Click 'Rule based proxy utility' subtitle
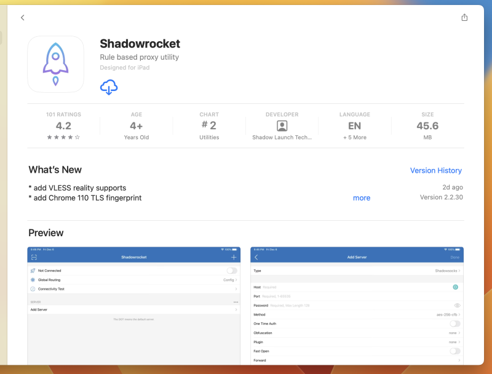 [140, 57]
